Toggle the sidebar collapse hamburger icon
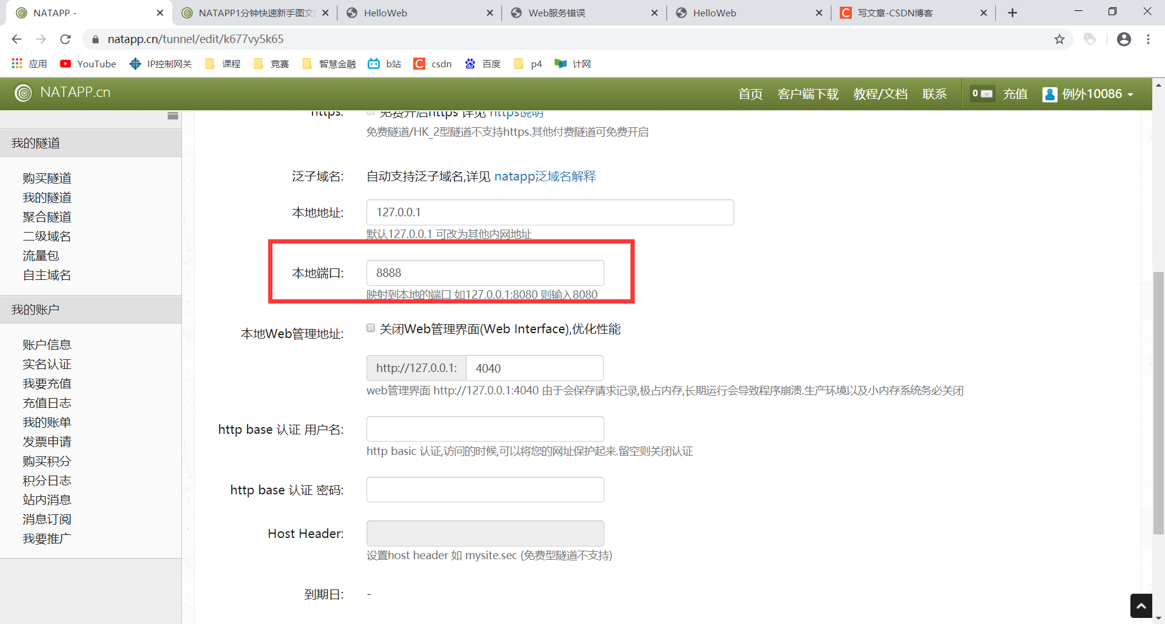This screenshot has width=1165, height=624. 173,116
